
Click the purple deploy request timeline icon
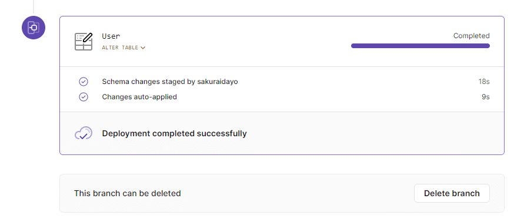pos(34,28)
